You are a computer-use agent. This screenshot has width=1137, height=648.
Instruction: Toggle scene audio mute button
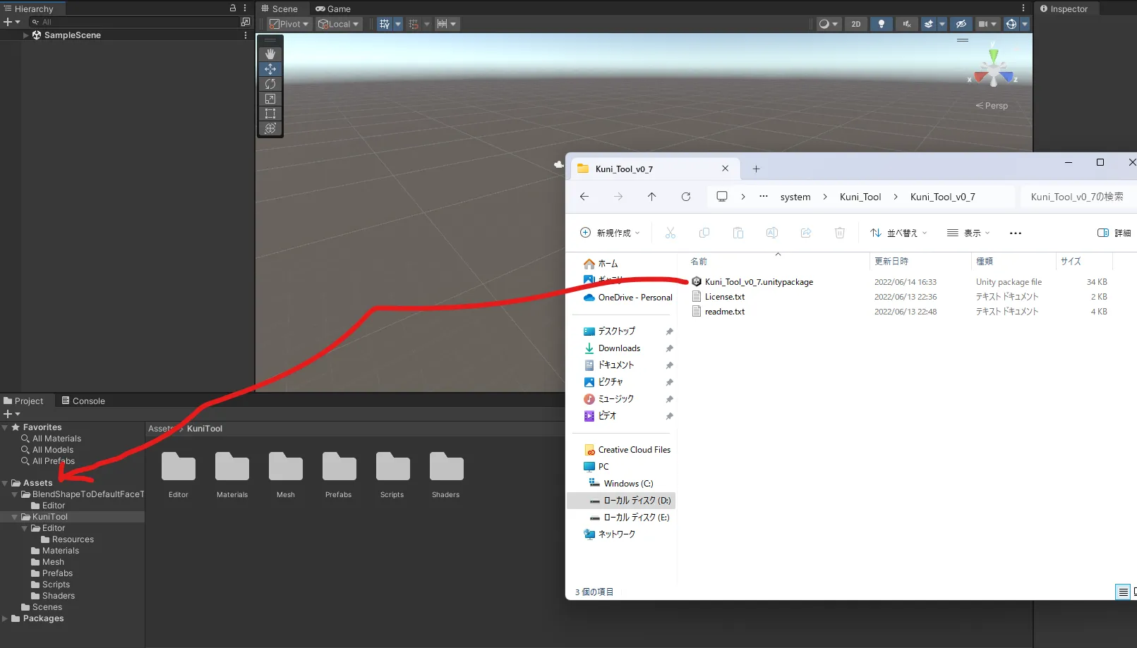pyautogui.click(x=906, y=24)
